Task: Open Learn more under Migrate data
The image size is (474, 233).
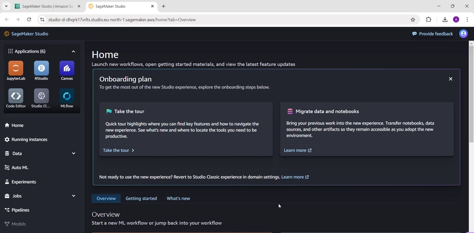Action: pyautogui.click(x=297, y=151)
